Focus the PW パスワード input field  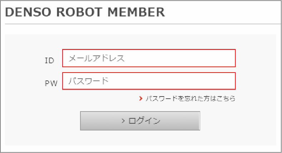tap(149, 81)
